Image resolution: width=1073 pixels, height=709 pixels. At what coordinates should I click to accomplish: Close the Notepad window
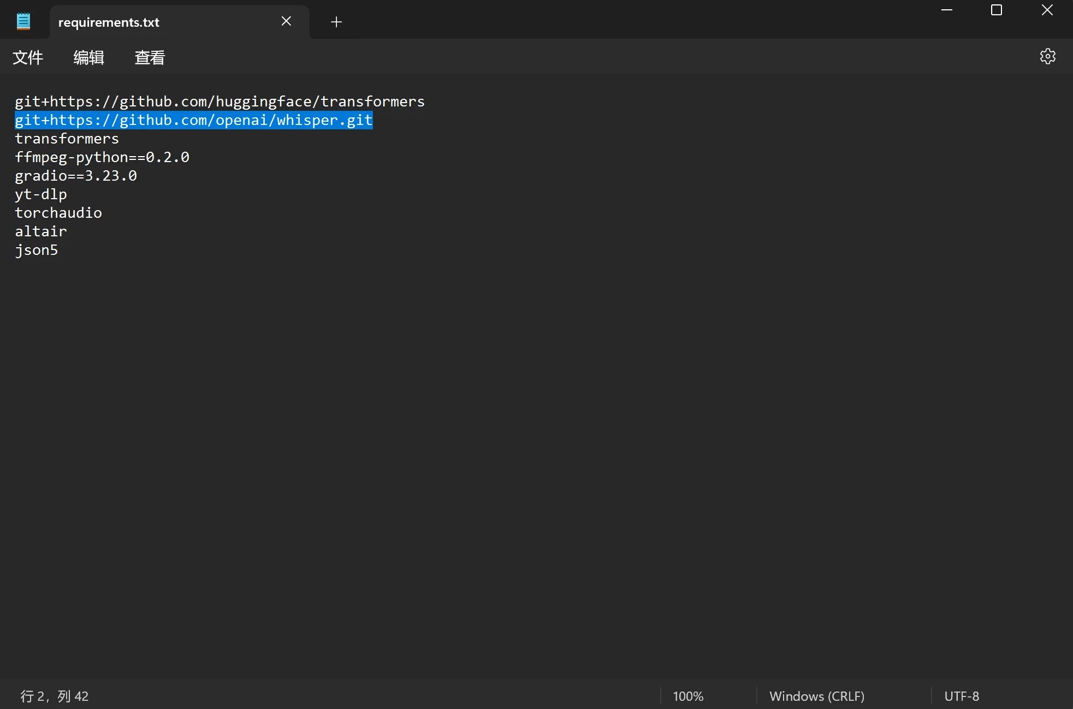point(1047,10)
